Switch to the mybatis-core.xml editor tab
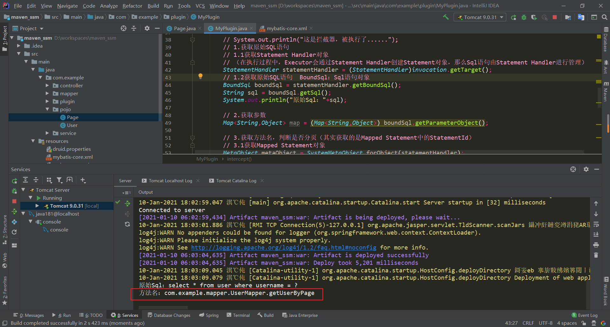This screenshot has width=610, height=327. click(286, 29)
